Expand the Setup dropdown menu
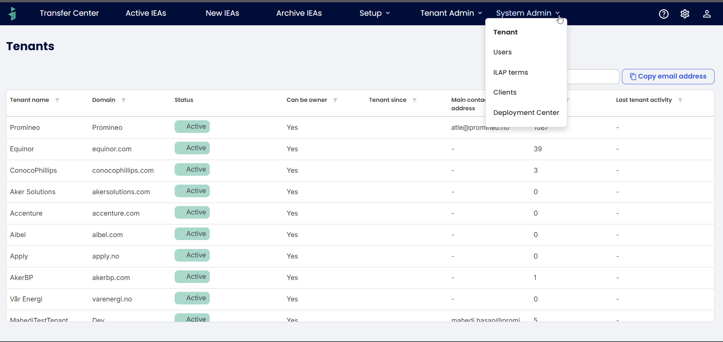 (375, 13)
